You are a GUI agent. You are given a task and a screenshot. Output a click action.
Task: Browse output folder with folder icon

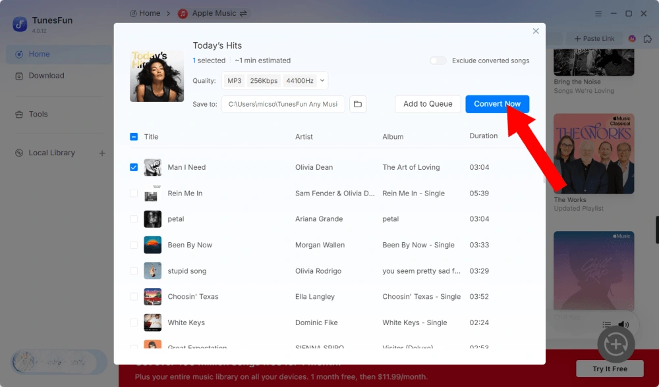[358, 104]
